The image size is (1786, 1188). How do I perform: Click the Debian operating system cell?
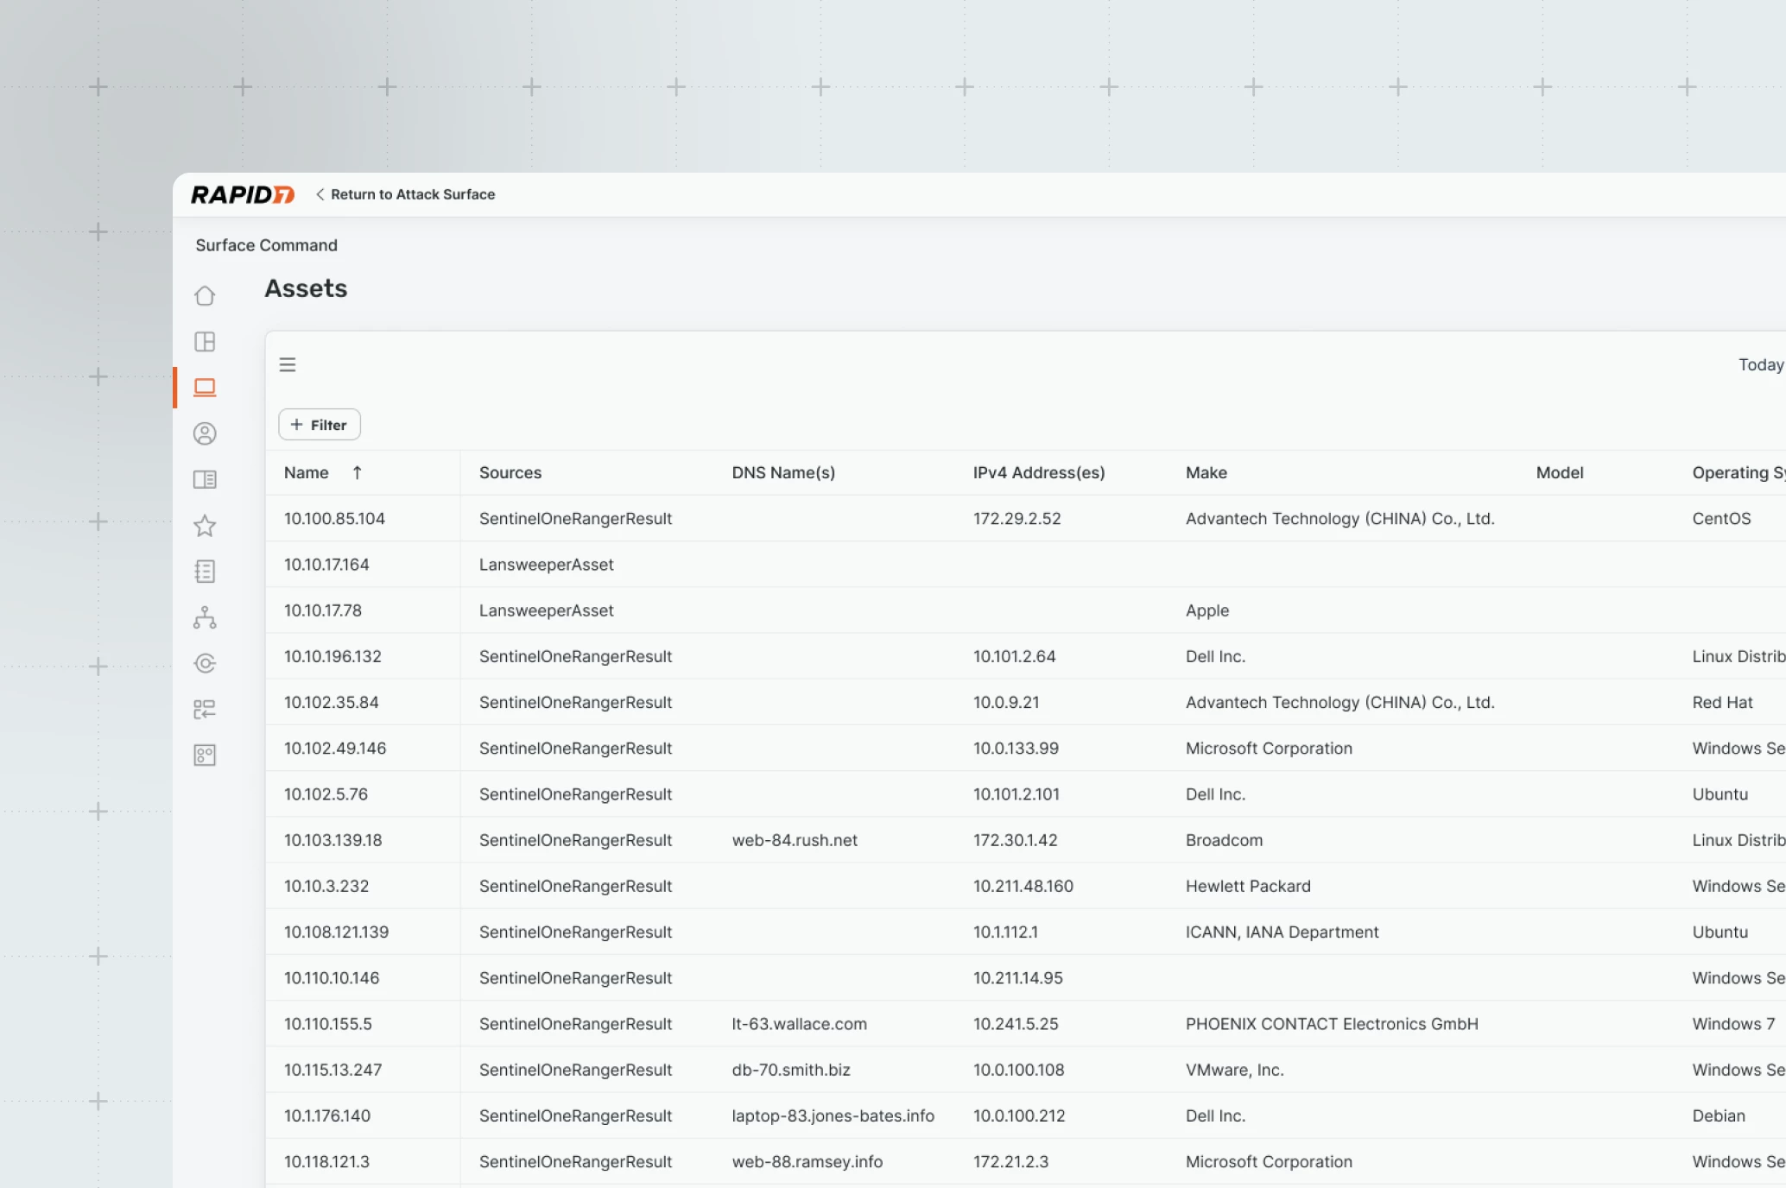(1719, 1115)
